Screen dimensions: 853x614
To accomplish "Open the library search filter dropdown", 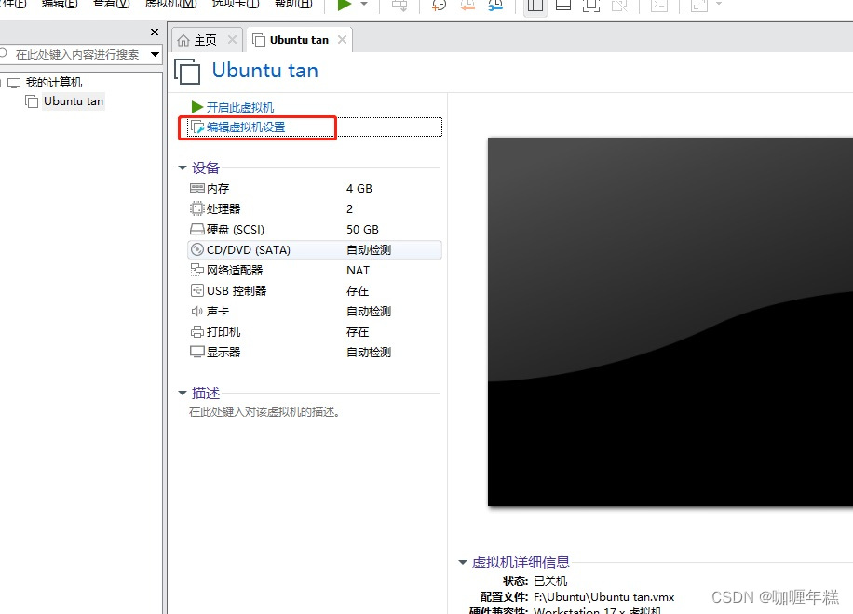I will pyautogui.click(x=155, y=54).
